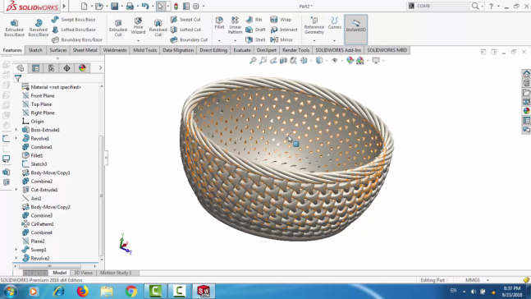Viewport: 531px width, 299px height.
Task: Click the Rebuild traffic light icon
Action: [x=176, y=6]
